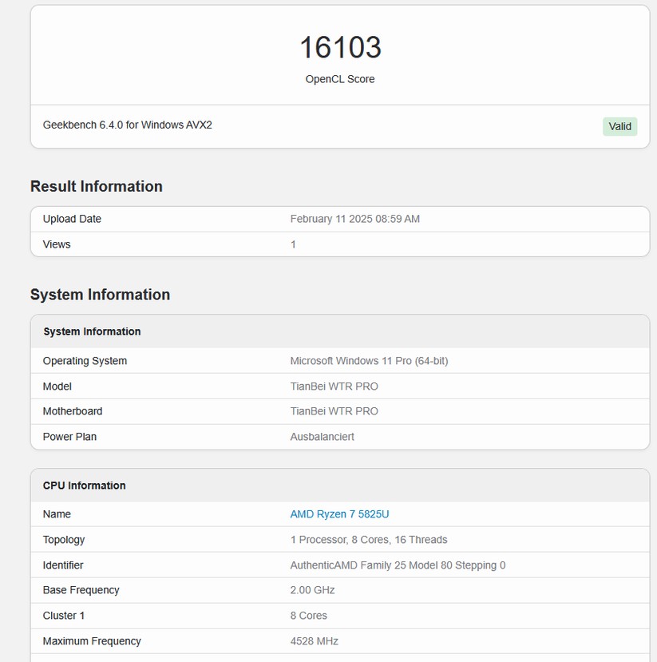Click the Cluster 1 row label
The height and width of the screenshot is (662, 657).
(x=63, y=616)
